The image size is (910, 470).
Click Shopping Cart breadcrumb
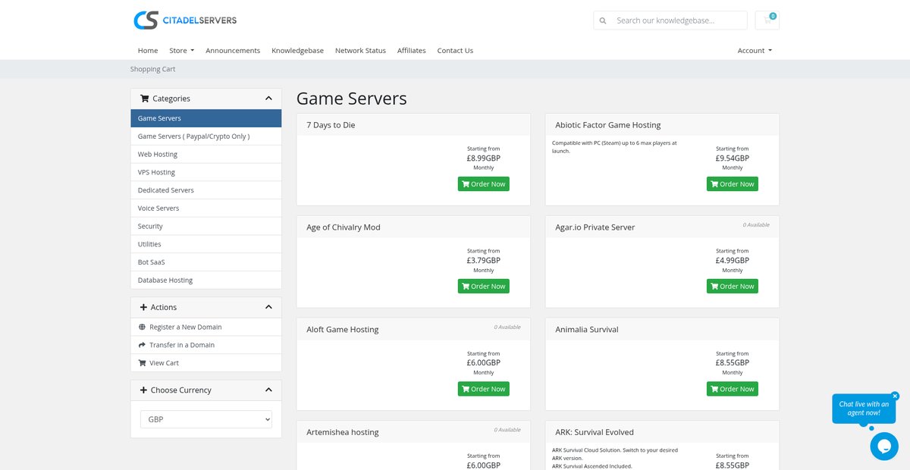pyautogui.click(x=152, y=69)
